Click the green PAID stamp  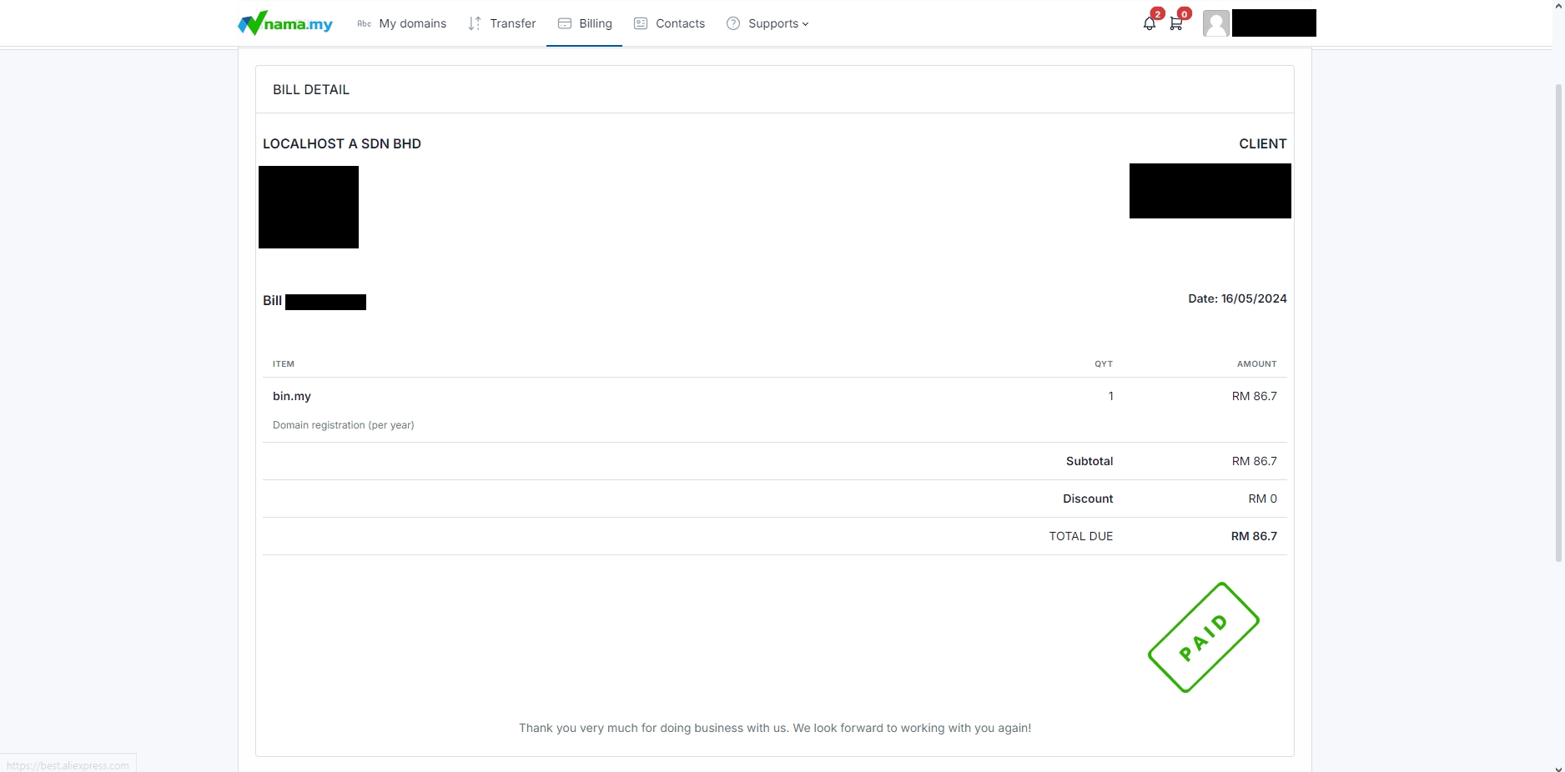1203,638
